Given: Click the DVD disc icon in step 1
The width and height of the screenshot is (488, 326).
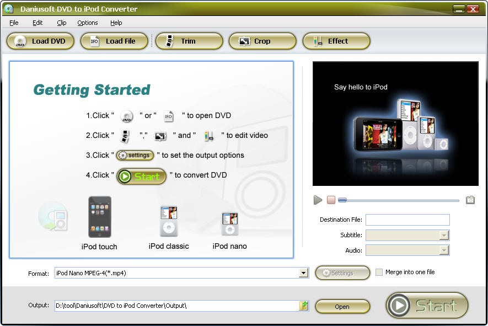Looking at the screenshot, I should (x=127, y=116).
